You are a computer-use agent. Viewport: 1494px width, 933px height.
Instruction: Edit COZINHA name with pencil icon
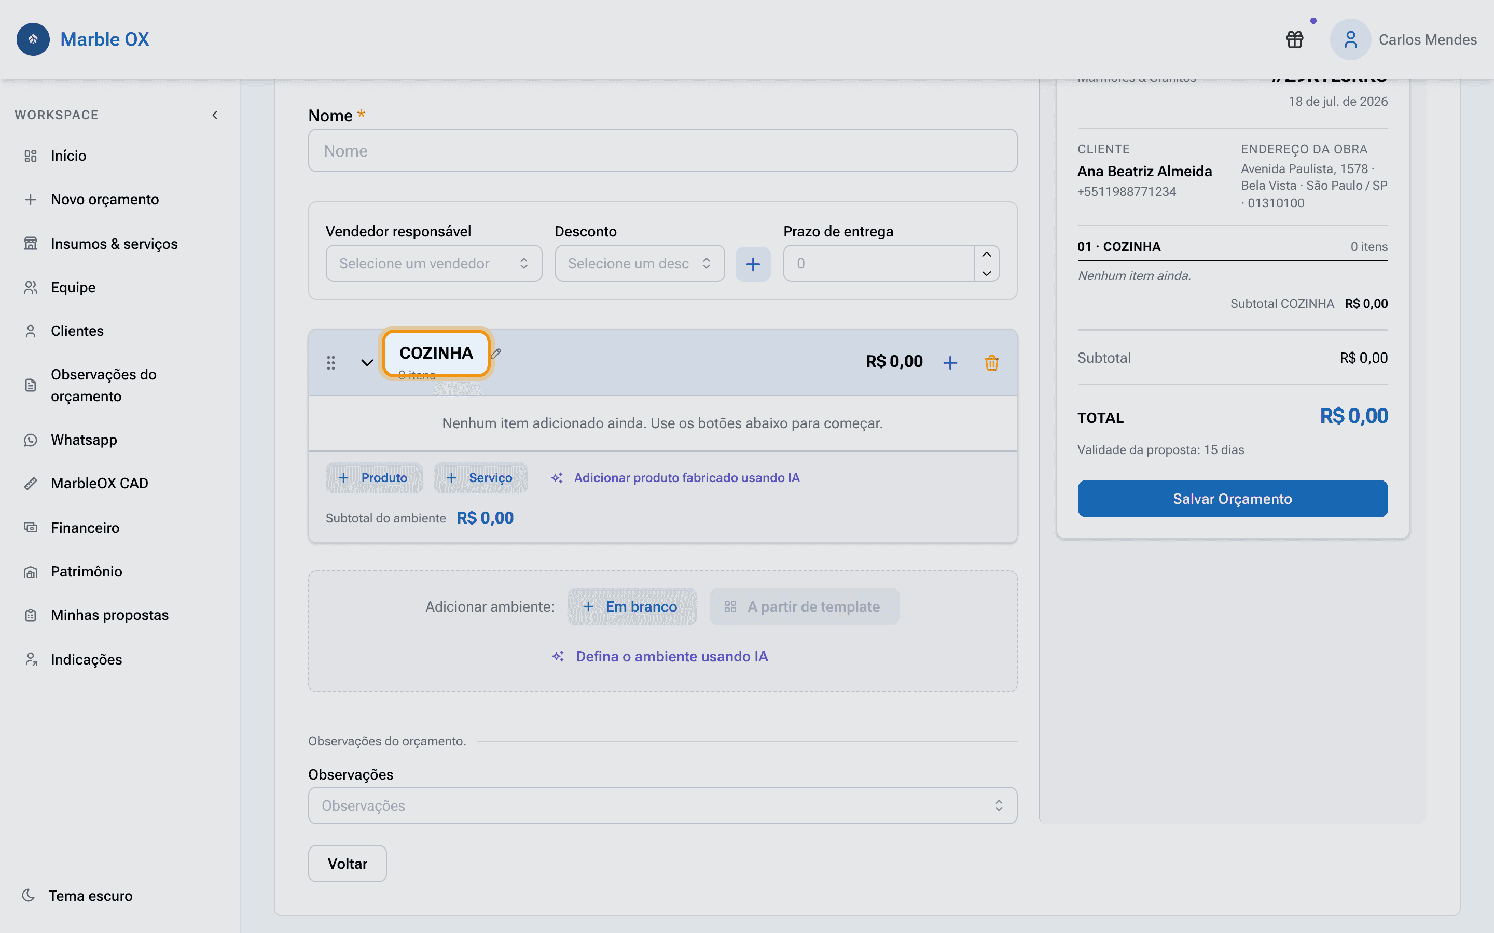coord(496,354)
